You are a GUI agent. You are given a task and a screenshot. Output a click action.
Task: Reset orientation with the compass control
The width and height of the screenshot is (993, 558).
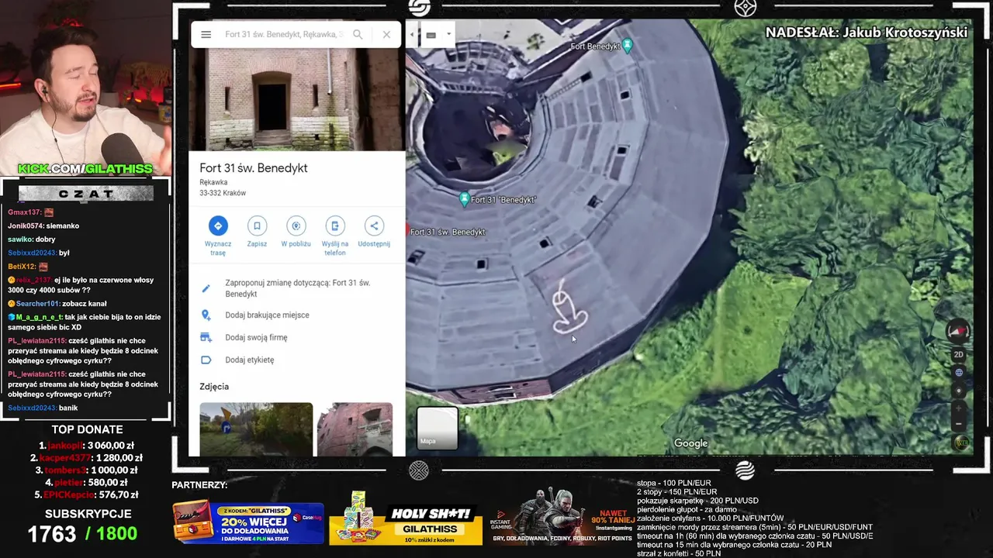959,331
